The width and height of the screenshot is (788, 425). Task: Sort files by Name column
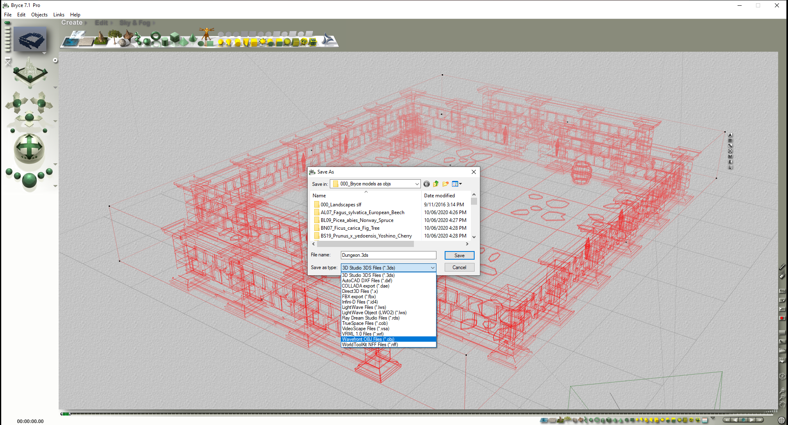tap(366, 196)
